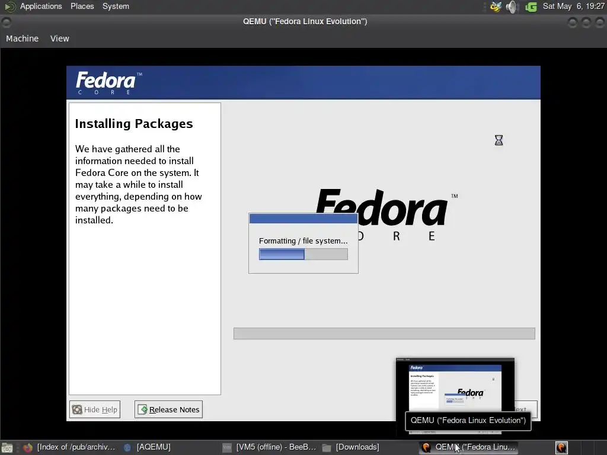Click the 'Formatting / file system...' label
The height and width of the screenshot is (455, 607).
coord(303,241)
